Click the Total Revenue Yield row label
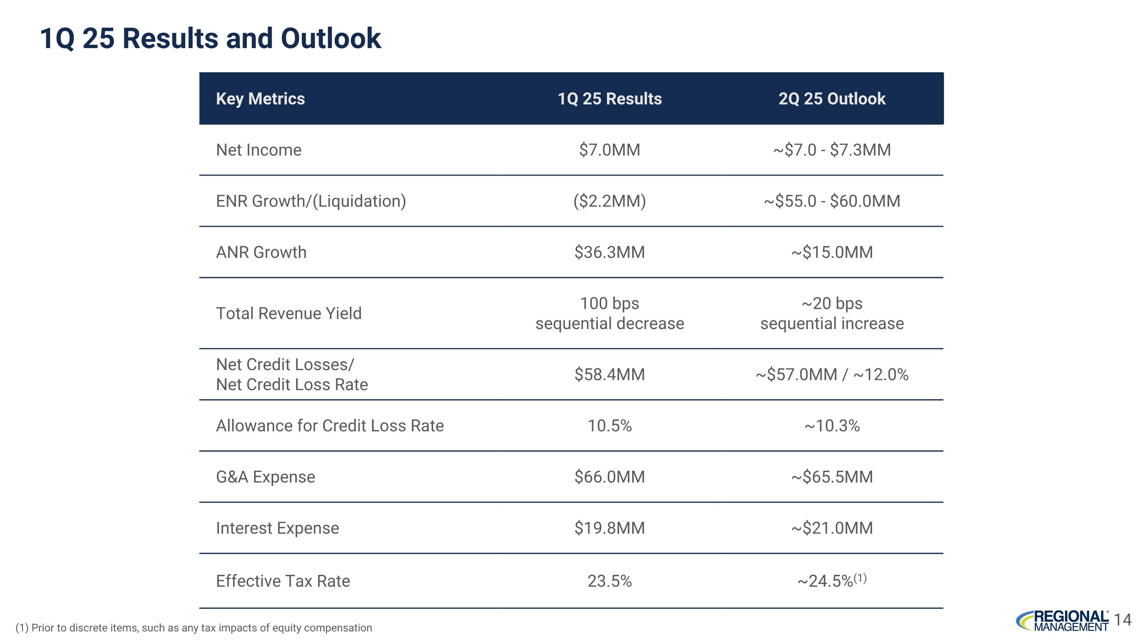Image resolution: width=1146 pixels, height=644 pixels. pos(289,314)
